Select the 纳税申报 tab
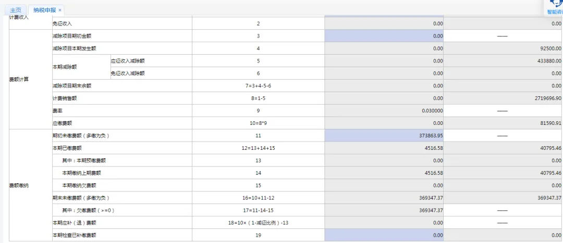Image resolution: width=563 pixels, height=243 pixels. pos(44,10)
